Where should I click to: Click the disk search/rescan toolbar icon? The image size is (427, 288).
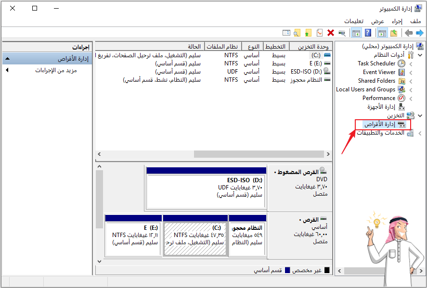(342, 33)
